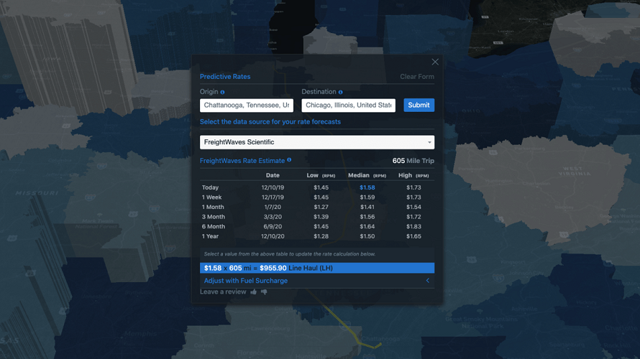Click the Low (RPM) column header
Screen dimensions: 640x359
pos(321,175)
